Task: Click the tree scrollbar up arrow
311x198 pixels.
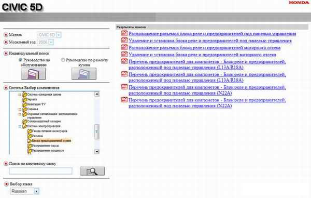Action: point(97,94)
